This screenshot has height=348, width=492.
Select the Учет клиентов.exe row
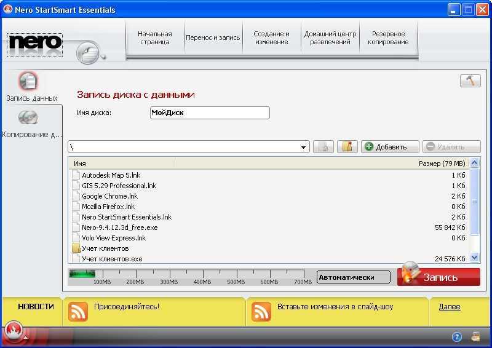coord(269,259)
